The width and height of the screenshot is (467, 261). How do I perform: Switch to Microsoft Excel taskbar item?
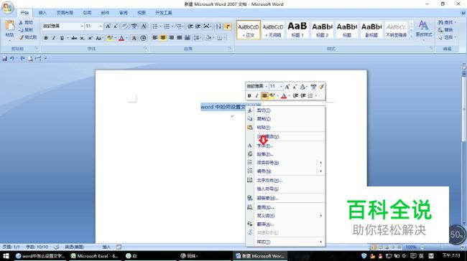(95, 256)
